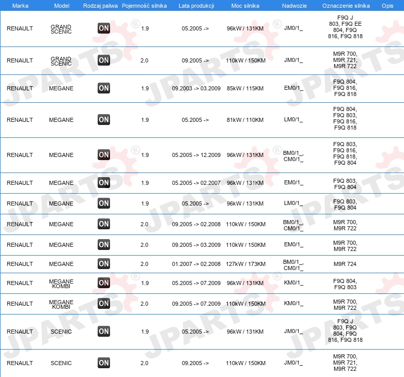Viewport: 404px width, 377px height.
Task: Select the ON icon in the Megane 127kW / 173KM row
Action: (104, 264)
